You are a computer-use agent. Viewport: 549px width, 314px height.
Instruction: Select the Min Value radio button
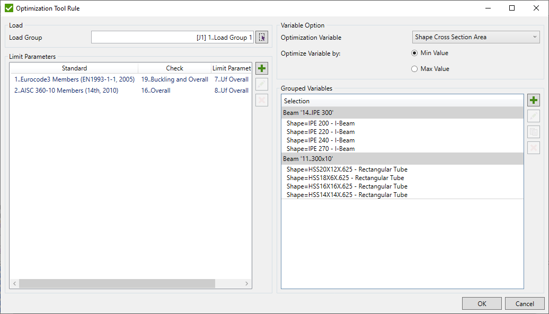pyautogui.click(x=414, y=53)
